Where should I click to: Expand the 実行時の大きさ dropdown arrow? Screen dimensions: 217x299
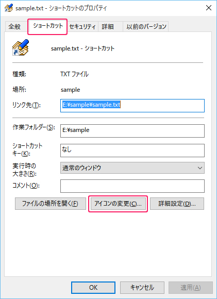click(x=200, y=168)
